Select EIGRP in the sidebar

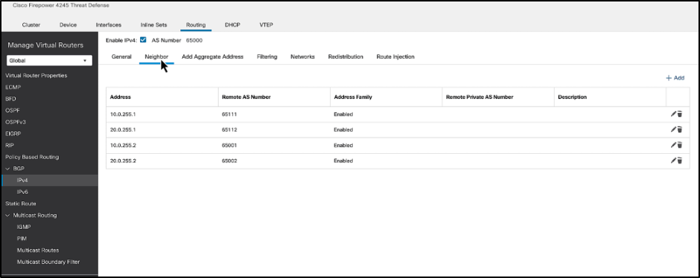tap(13, 134)
